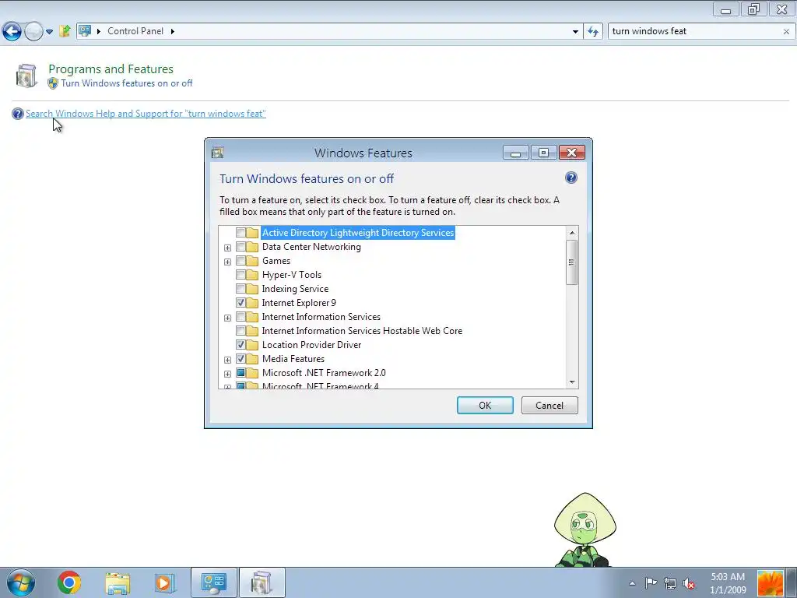Click the Control Panel breadcrumb text
The width and height of the screenshot is (797, 598).
tap(135, 31)
